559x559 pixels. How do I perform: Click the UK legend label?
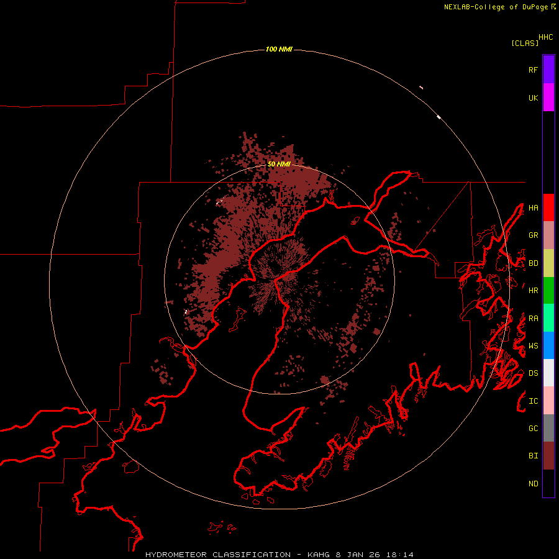click(533, 98)
